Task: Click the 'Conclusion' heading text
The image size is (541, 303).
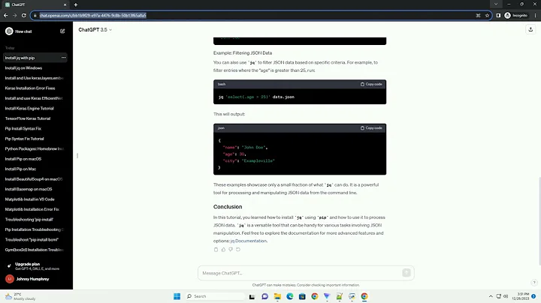Action: pyautogui.click(x=228, y=207)
